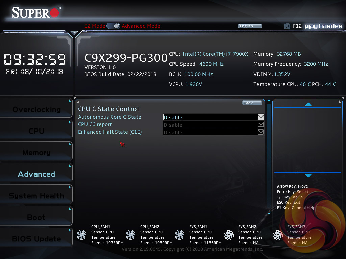Viewport: 346px width, 259px height.
Task: Toggle the EZ Mode / Advanced Mode switch
Action: point(113,26)
